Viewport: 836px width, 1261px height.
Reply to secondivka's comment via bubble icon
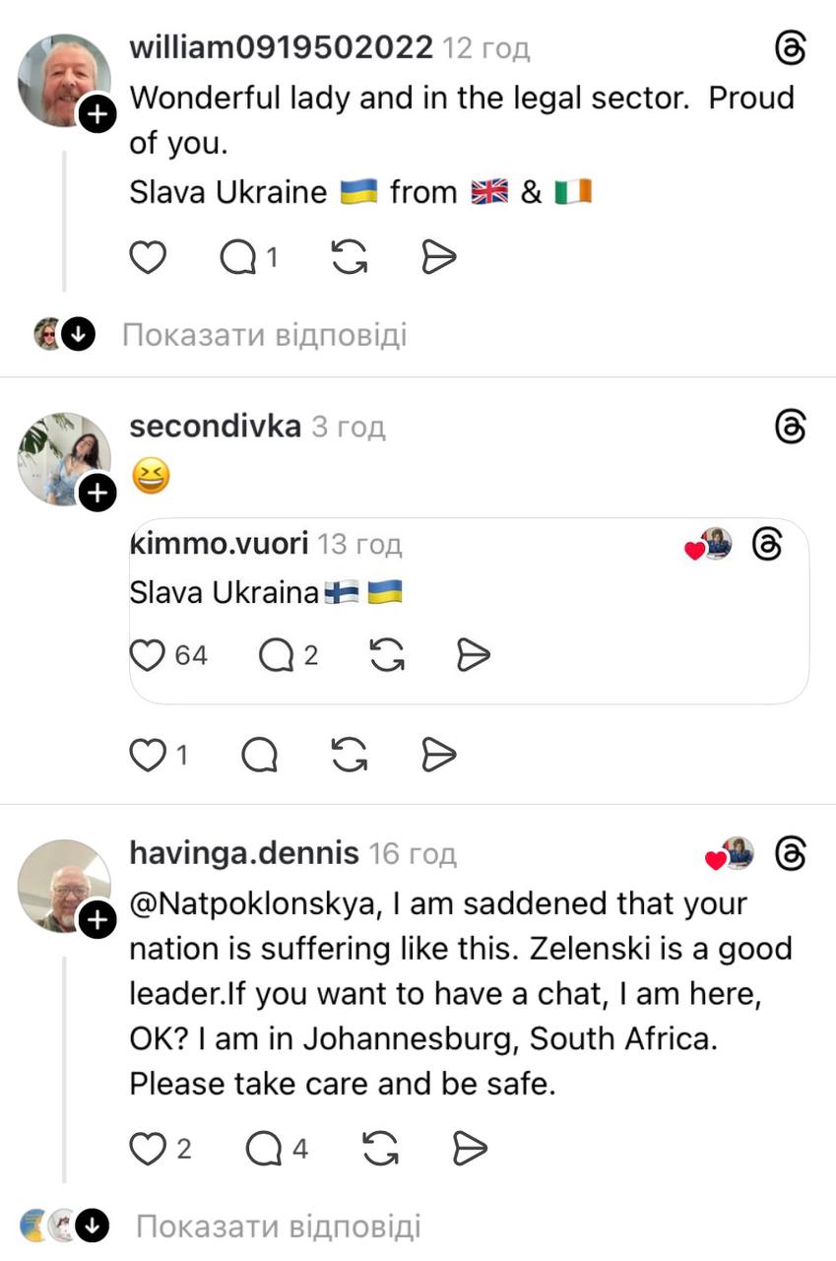pyautogui.click(x=260, y=756)
